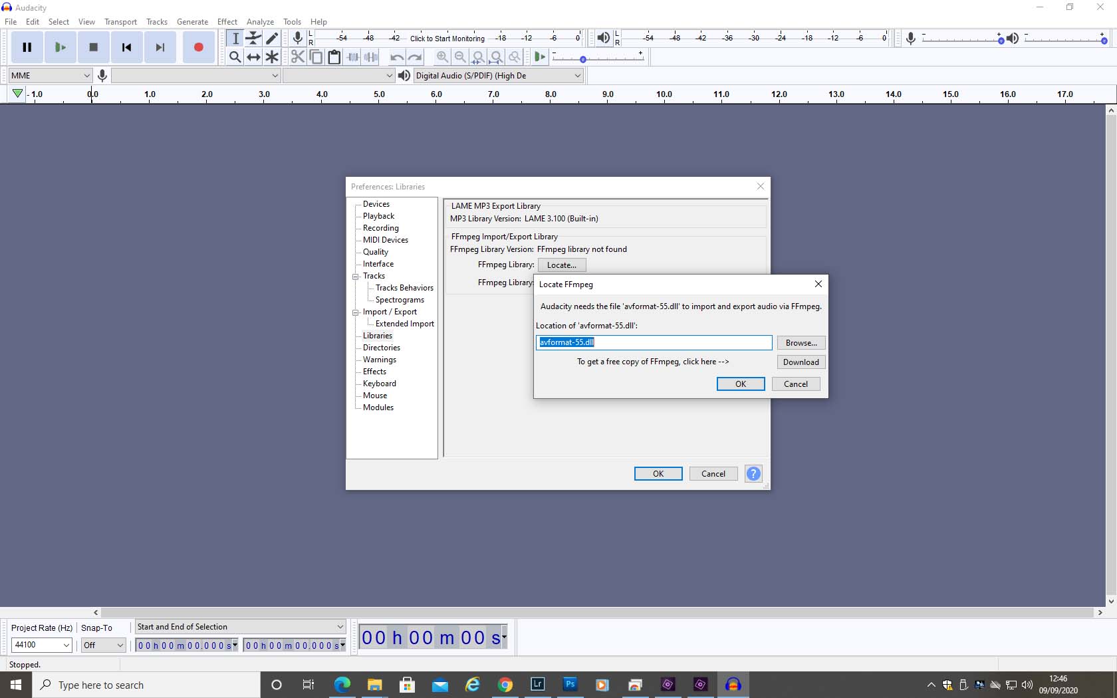Click Fit Project to Width icon

pos(496,57)
